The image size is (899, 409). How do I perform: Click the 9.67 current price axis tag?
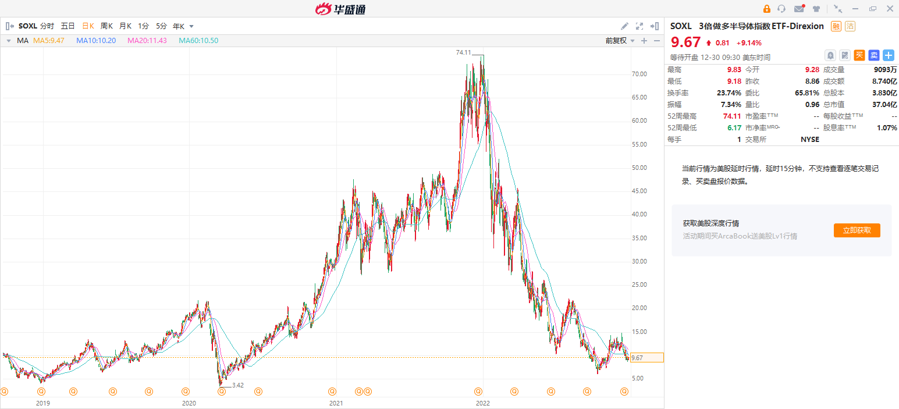tap(646, 358)
